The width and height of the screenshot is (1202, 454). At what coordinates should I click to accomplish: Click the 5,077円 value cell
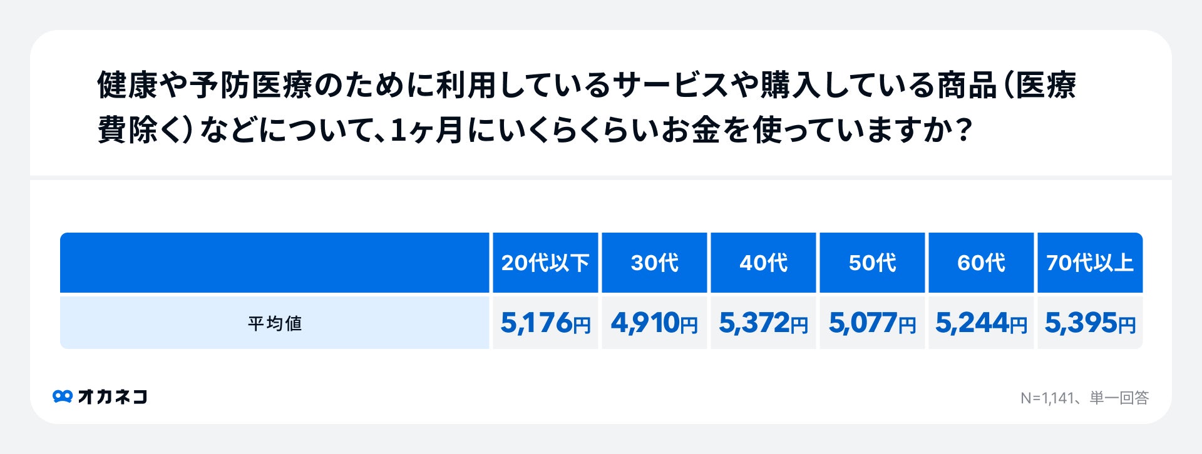coord(872,323)
